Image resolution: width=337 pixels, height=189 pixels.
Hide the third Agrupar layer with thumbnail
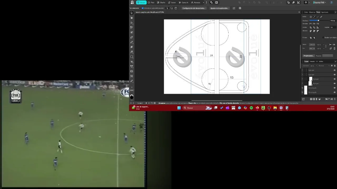click(335, 79)
